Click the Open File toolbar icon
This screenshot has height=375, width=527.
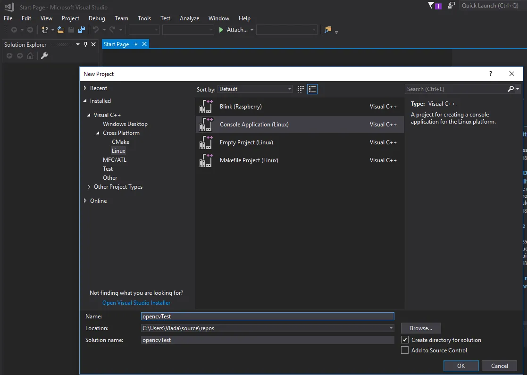(x=61, y=30)
